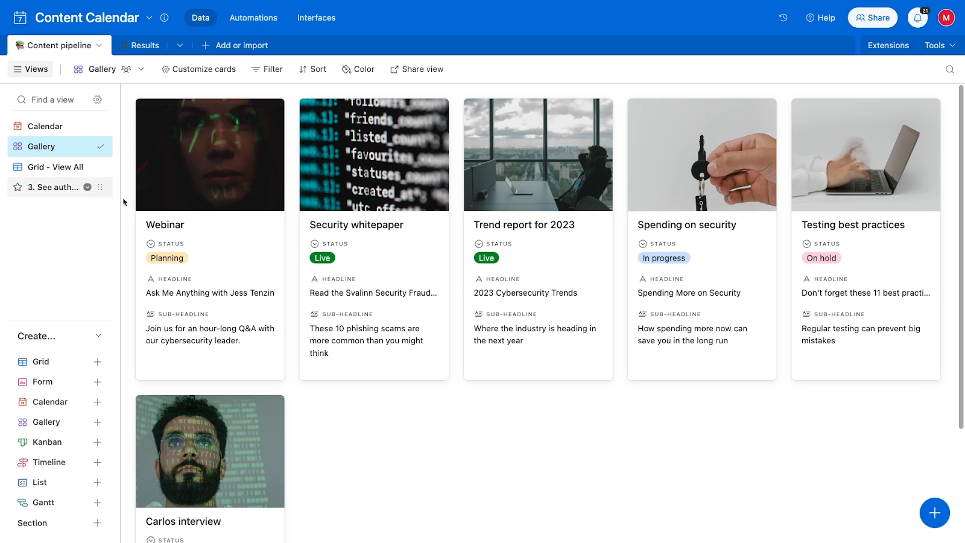Open notifications bell icon
Screen dimensions: 965x543
(x=917, y=17)
